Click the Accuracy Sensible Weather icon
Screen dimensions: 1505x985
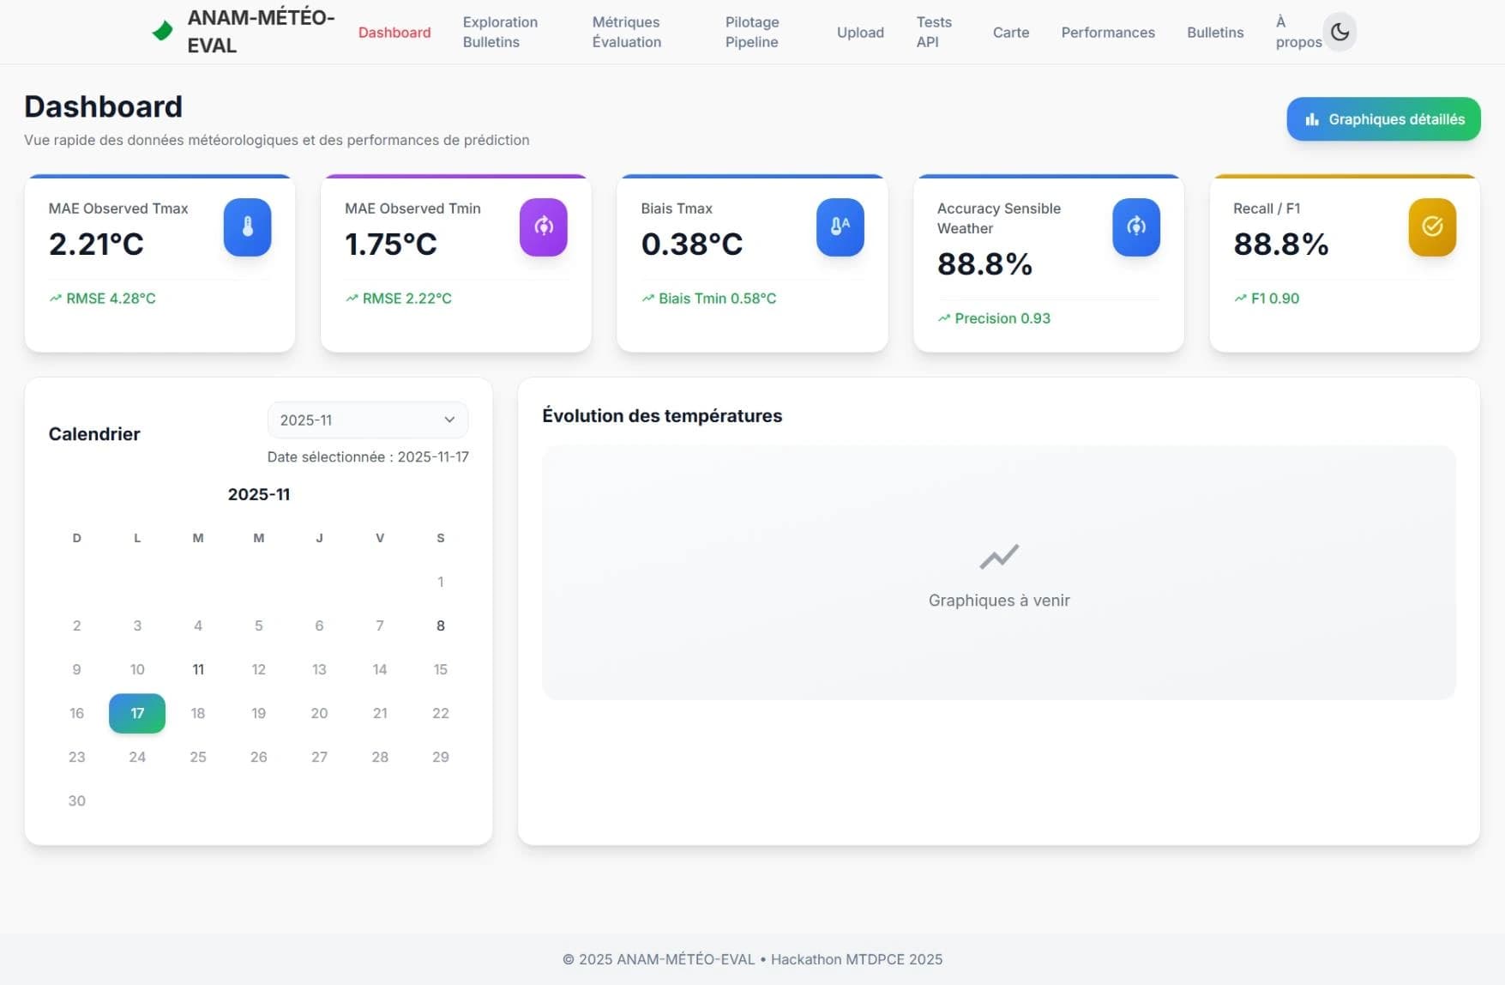point(1135,227)
